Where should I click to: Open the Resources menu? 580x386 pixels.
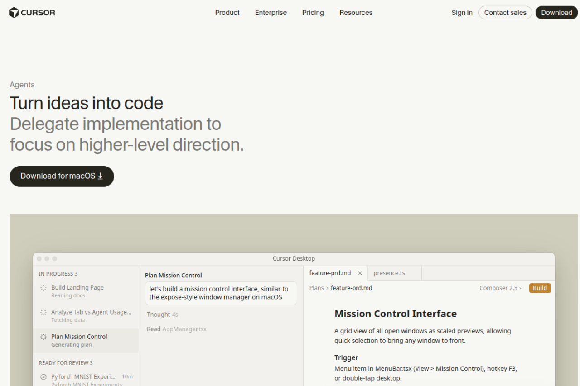[356, 13]
